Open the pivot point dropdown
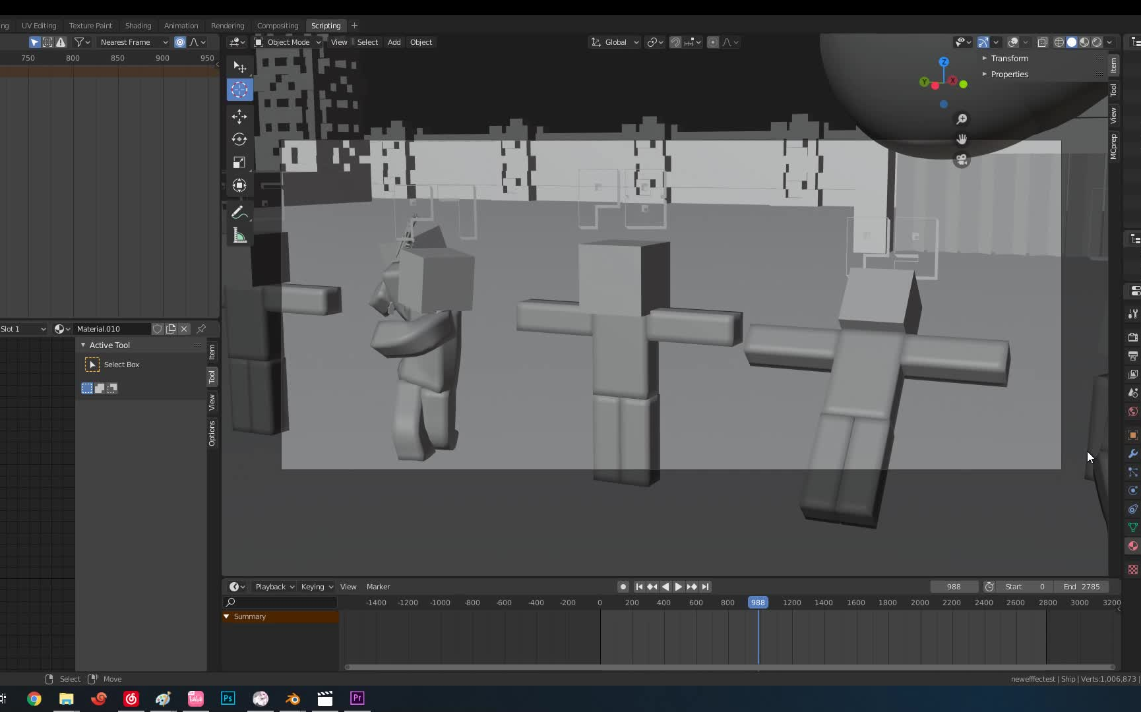1141x712 pixels. coord(654,42)
